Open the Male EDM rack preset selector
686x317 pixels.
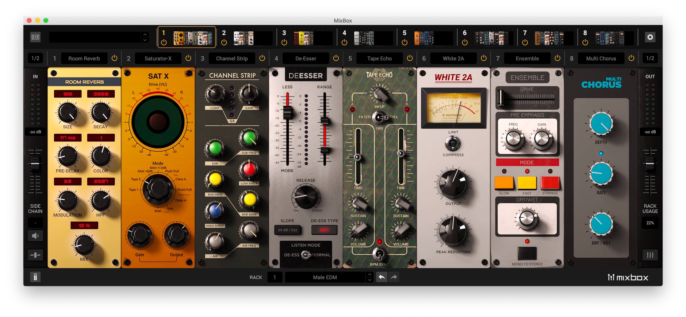[x=325, y=277]
